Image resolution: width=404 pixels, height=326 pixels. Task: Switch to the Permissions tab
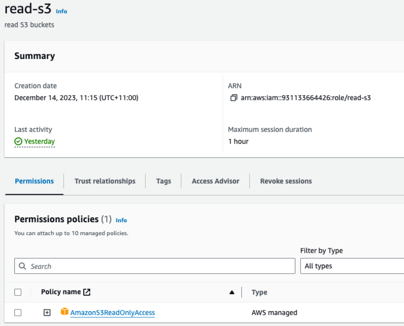(34, 181)
